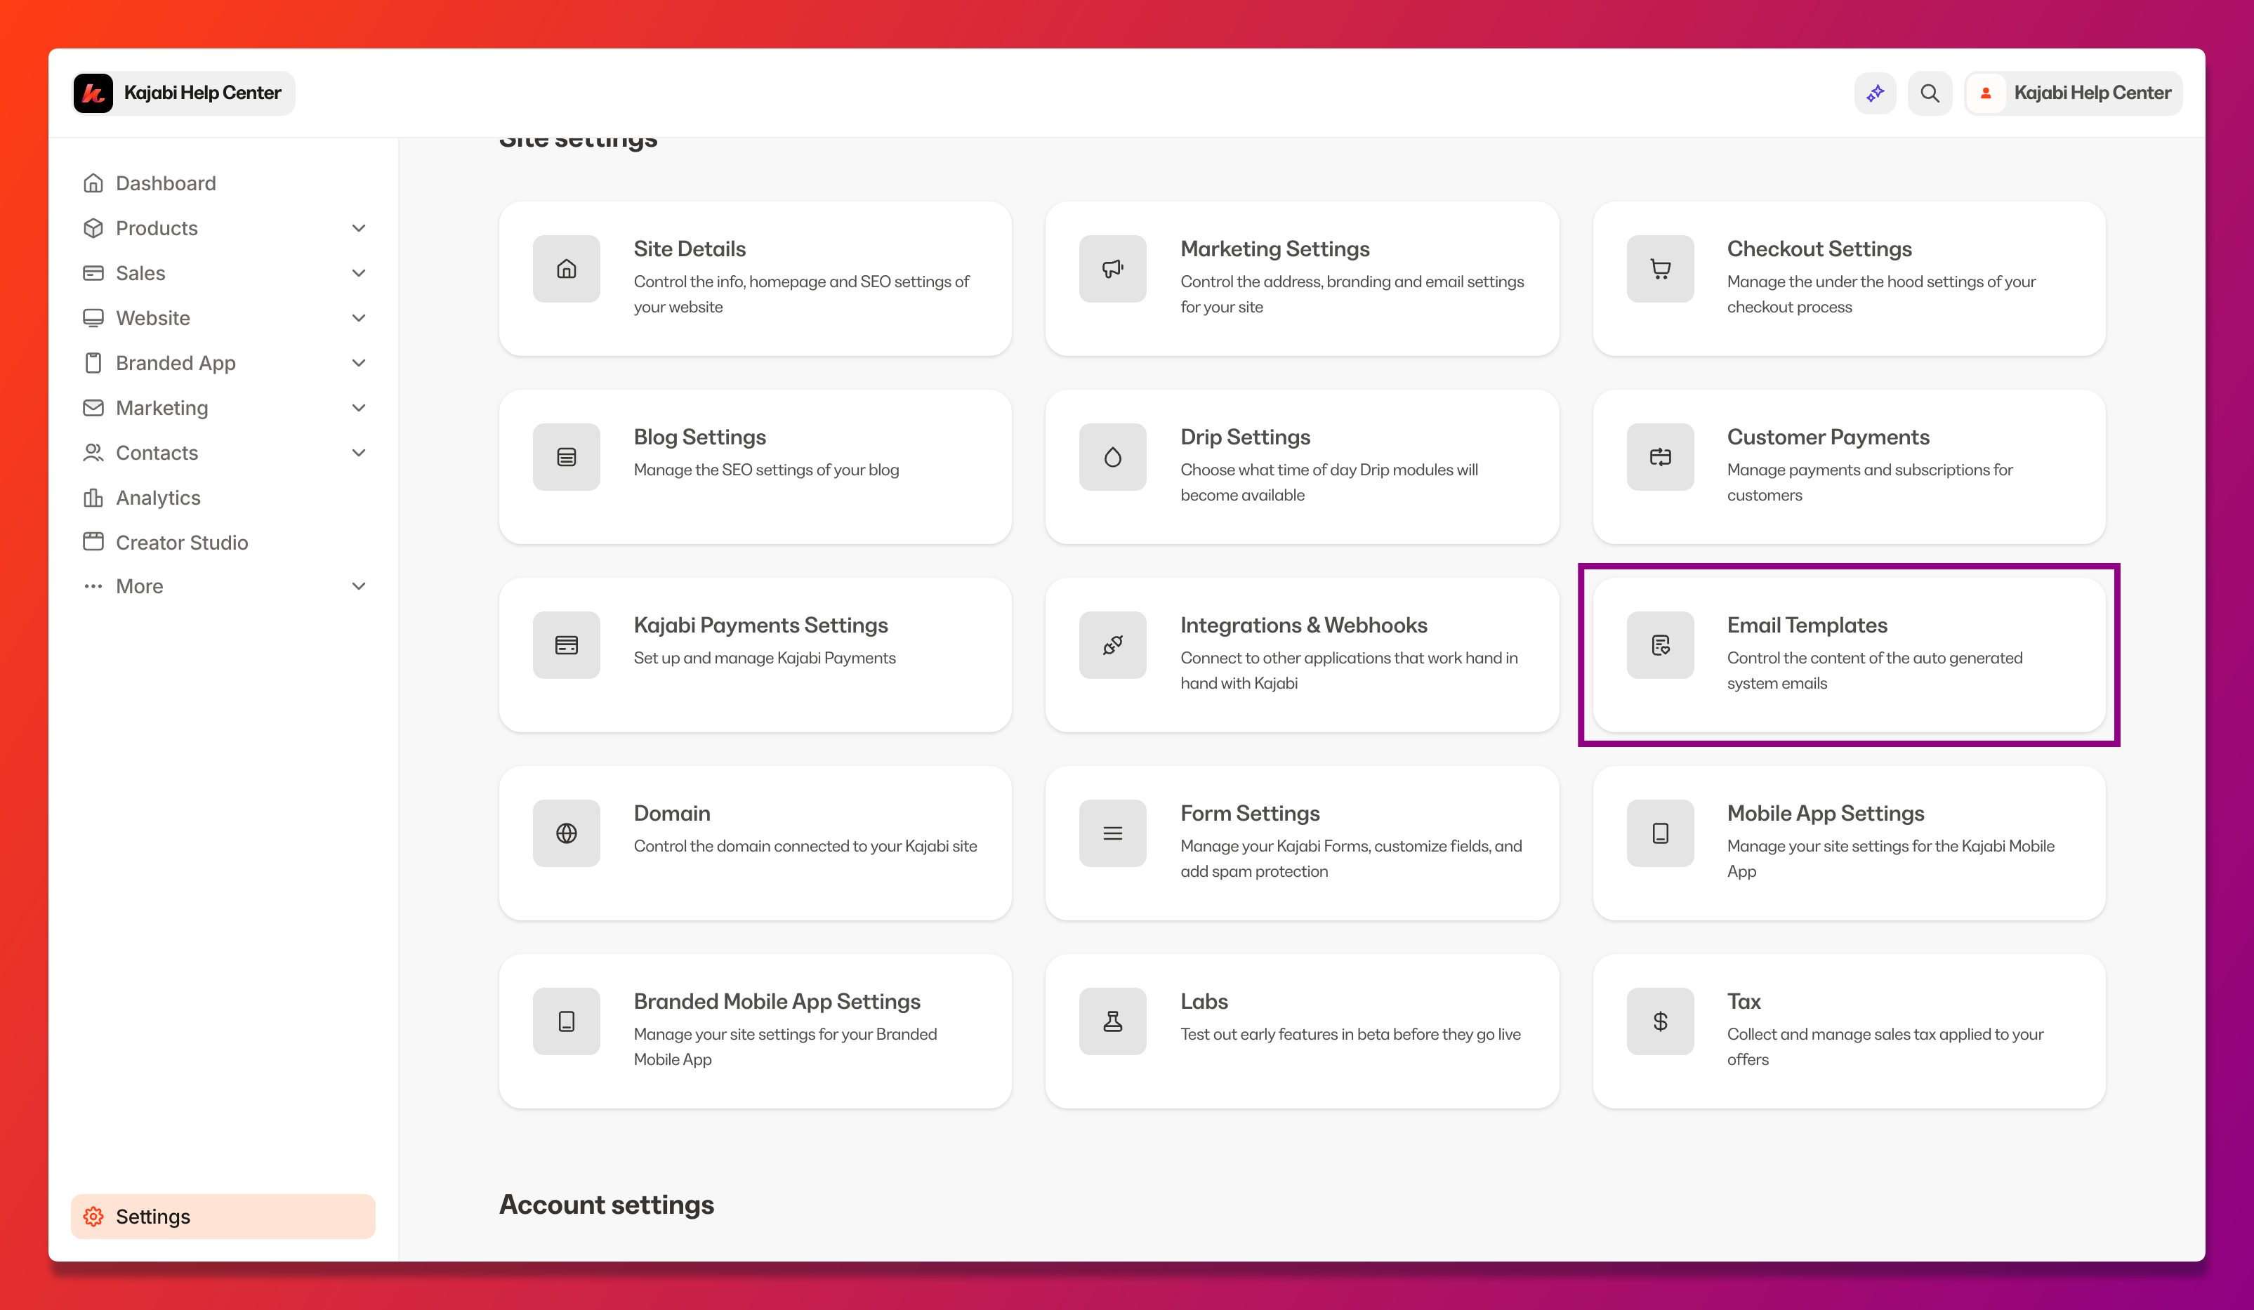Open the Site Details title link
This screenshot has width=2254, height=1310.
(x=690, y=249)
